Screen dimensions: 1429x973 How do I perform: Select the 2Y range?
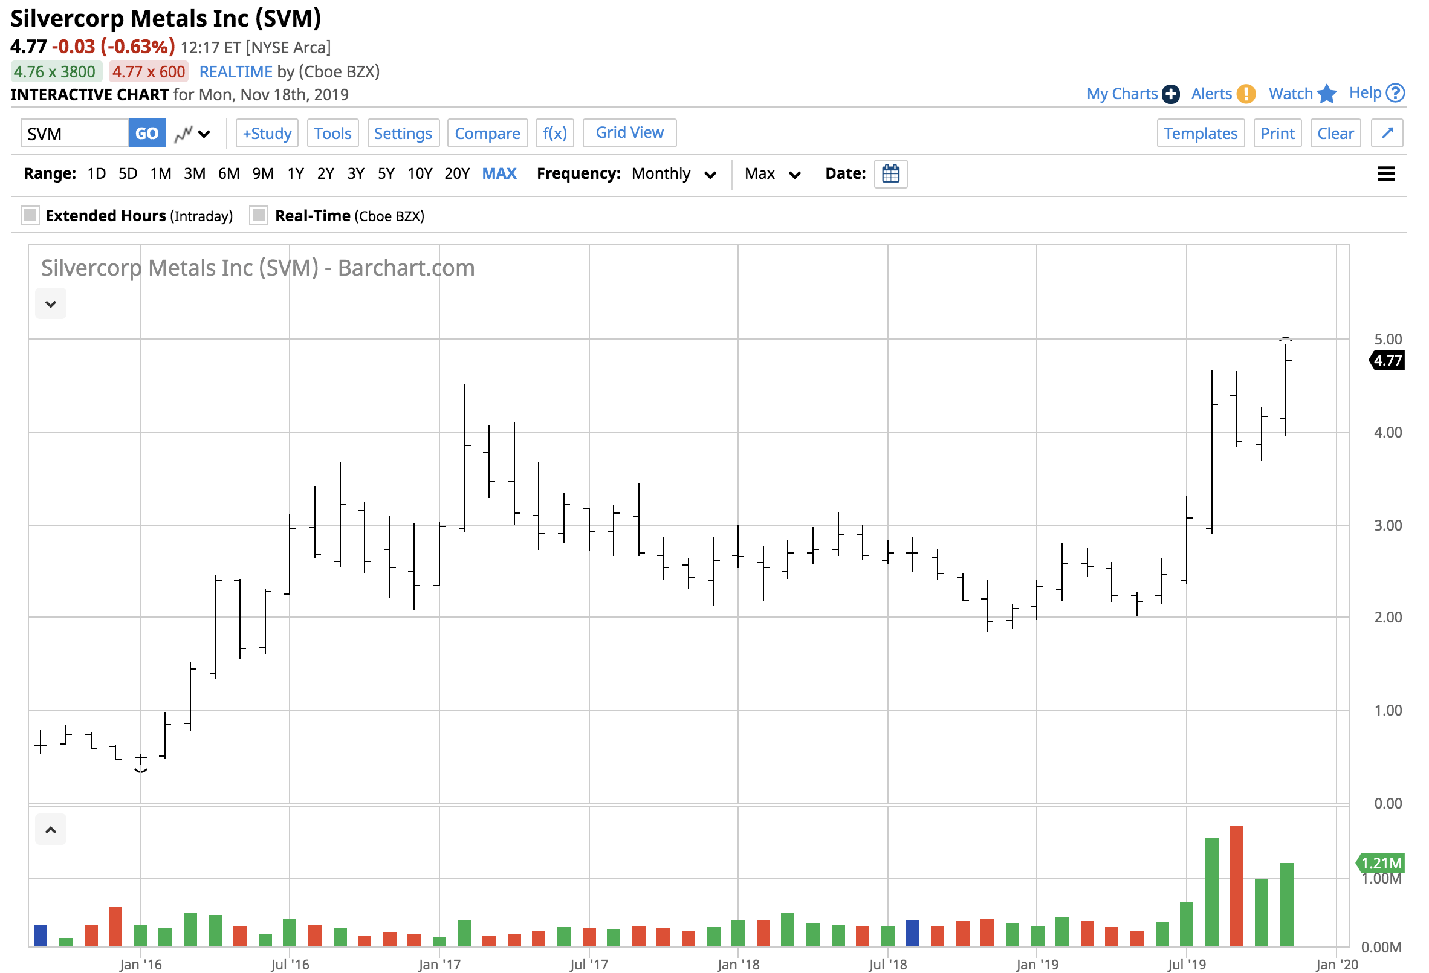tap(325, 174)
